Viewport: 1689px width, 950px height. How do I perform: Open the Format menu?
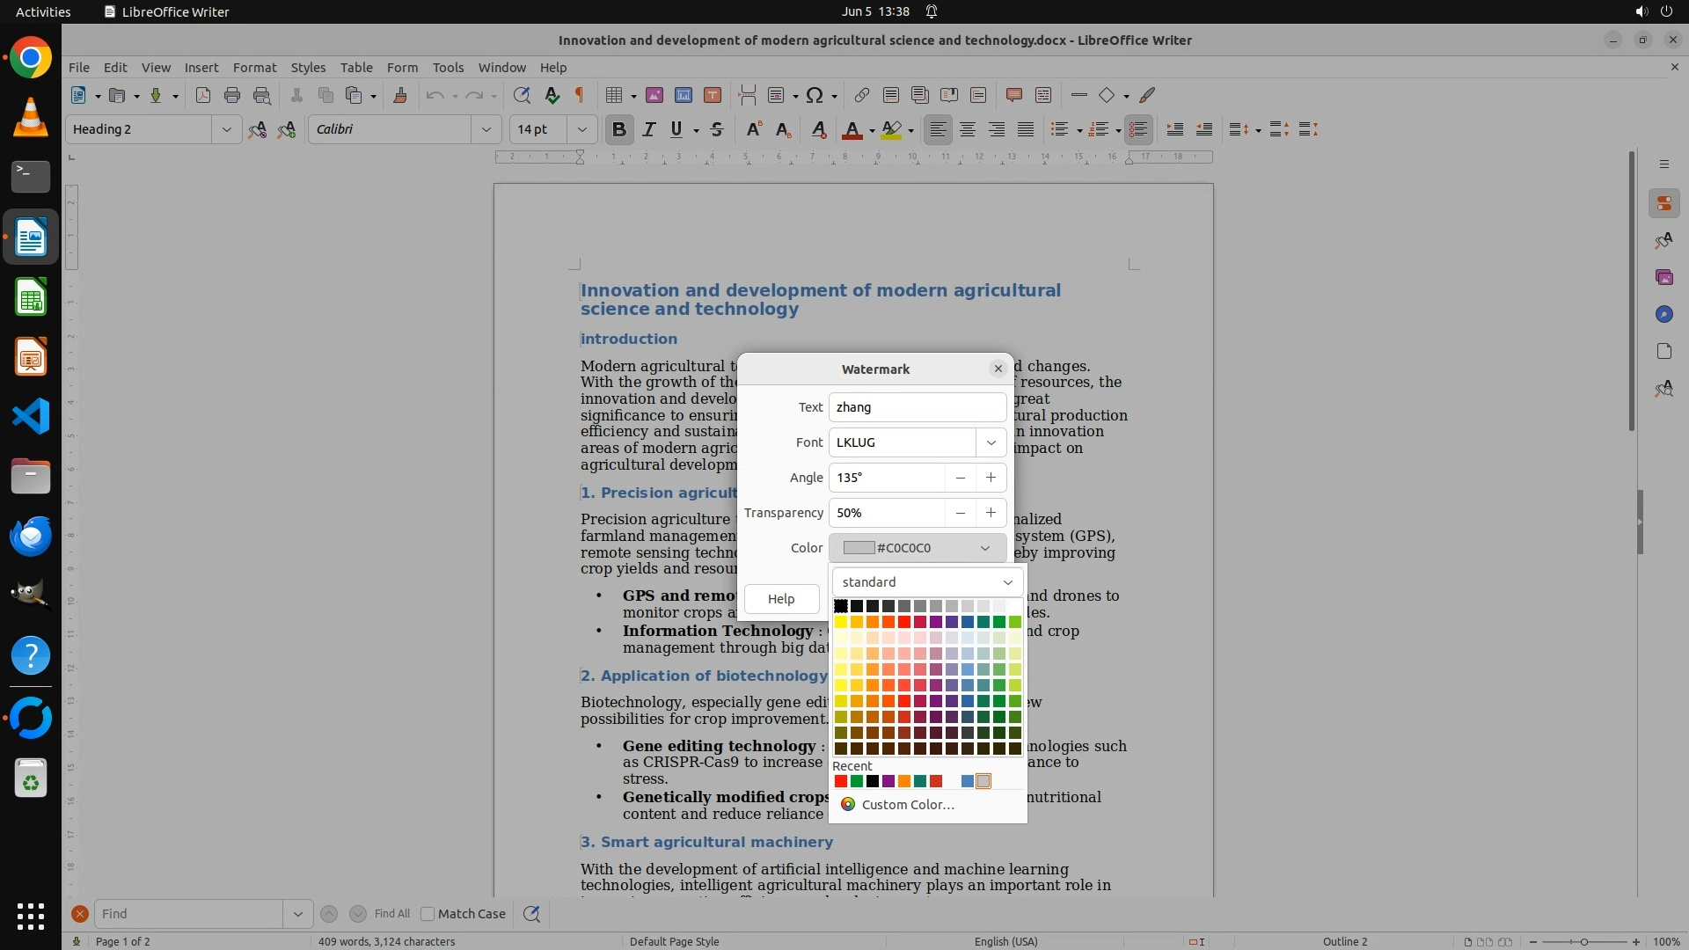[x=254, y=67]
